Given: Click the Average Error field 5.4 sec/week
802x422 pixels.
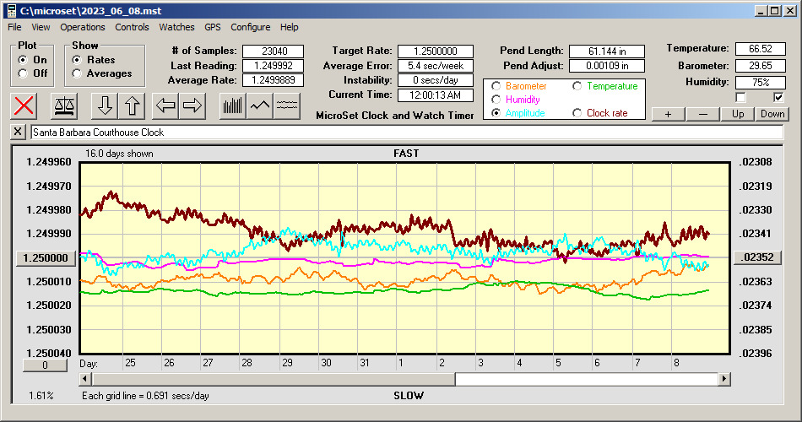Looking at the screenshot, I should pyautogui.click(x=436, y=66).
